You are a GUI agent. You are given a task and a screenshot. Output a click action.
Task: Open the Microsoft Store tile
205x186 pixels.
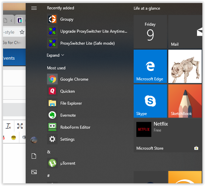tap(168, 136)
